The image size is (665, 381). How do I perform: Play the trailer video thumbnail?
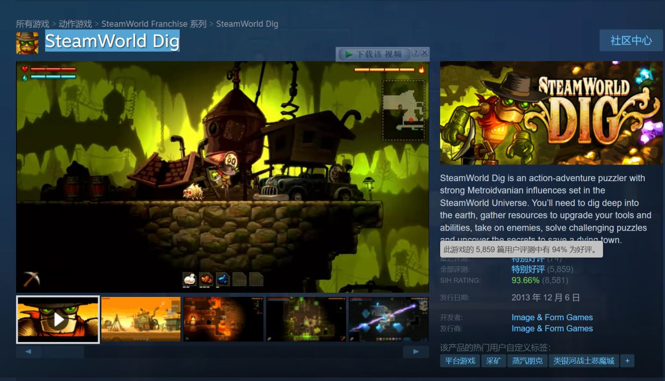58,320
